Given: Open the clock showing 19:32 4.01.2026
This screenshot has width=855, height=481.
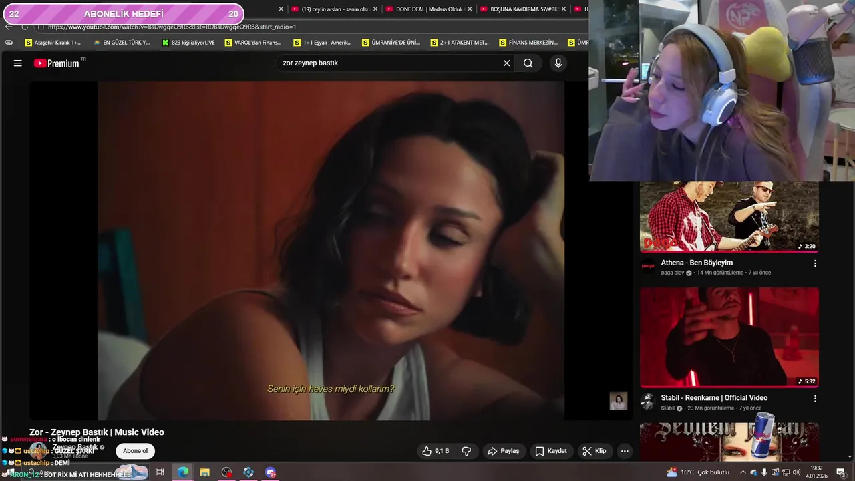Looking at the screenshot, I should (x=816, y=472).
